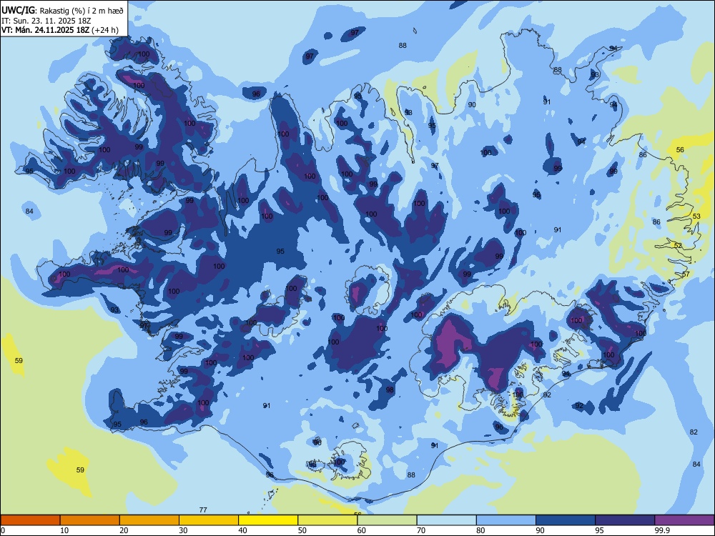Click the '90' humidity value on the map

(472, 104)
